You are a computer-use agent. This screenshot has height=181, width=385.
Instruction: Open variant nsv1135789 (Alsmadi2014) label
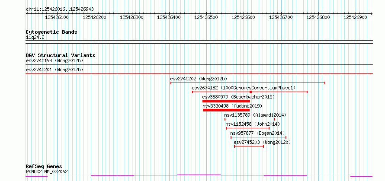(255, 115)
